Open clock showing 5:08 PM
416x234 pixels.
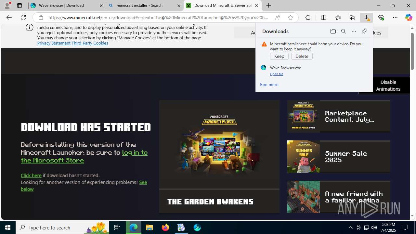388,227
